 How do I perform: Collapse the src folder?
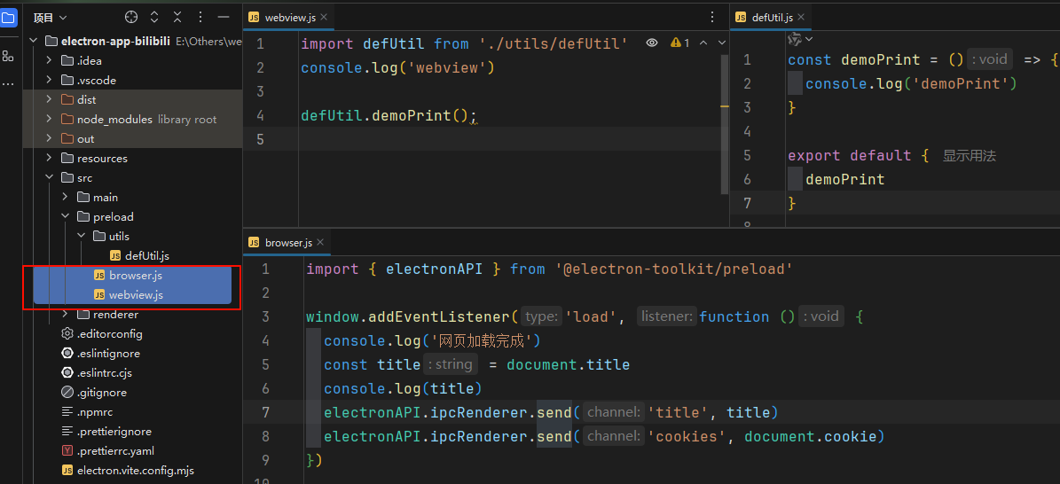point(49,178)
